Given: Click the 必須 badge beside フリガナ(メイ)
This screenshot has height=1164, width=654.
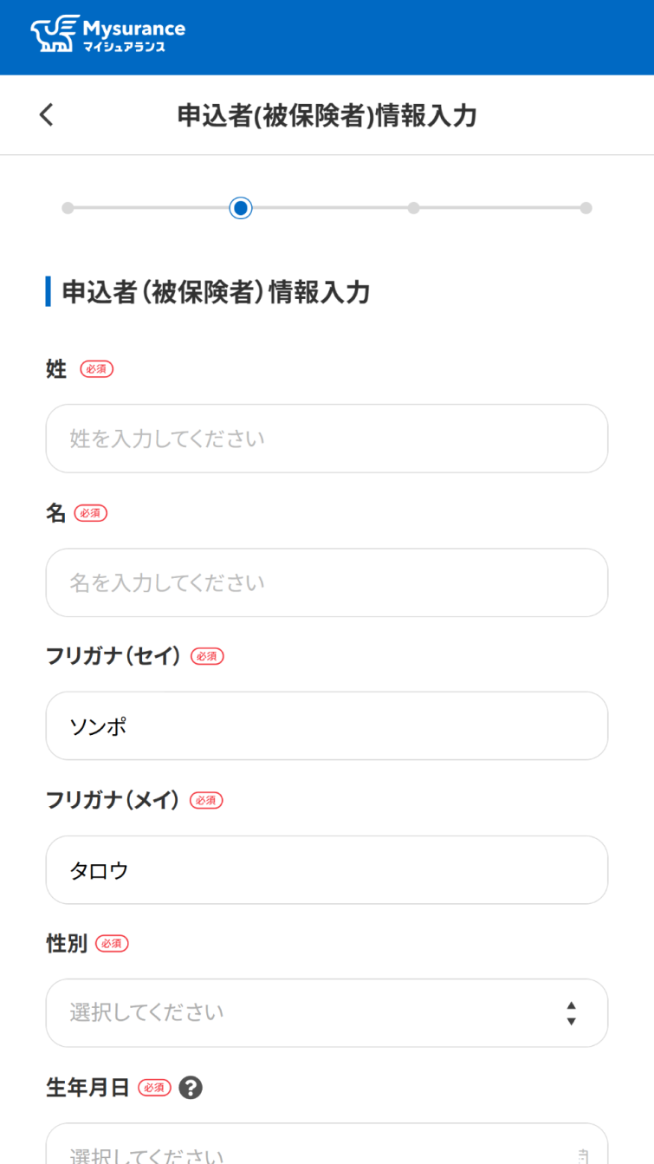Looking at the screenshot, I should [206, 801].
